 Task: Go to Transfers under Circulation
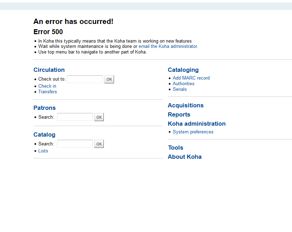point(47,92)
